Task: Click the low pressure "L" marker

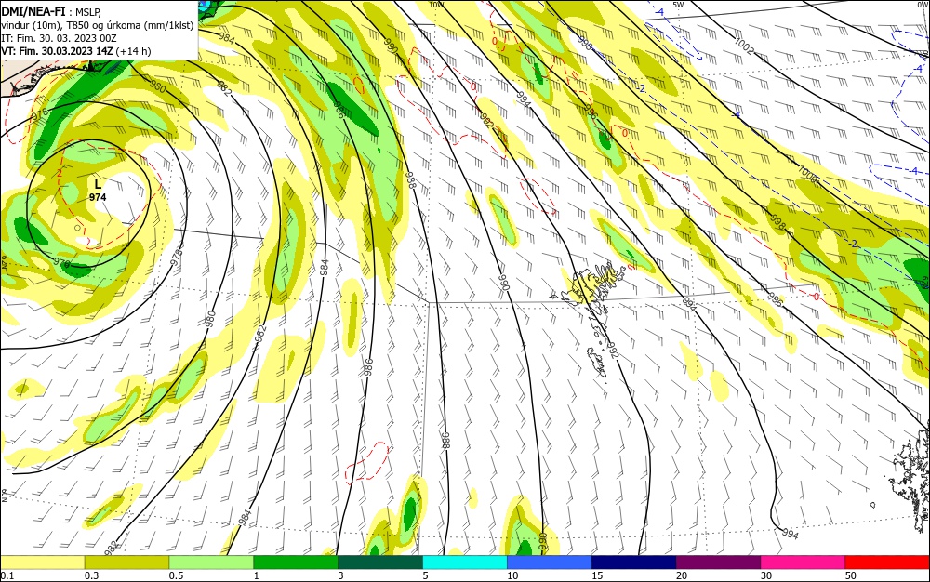Action: tap(98, 184)
